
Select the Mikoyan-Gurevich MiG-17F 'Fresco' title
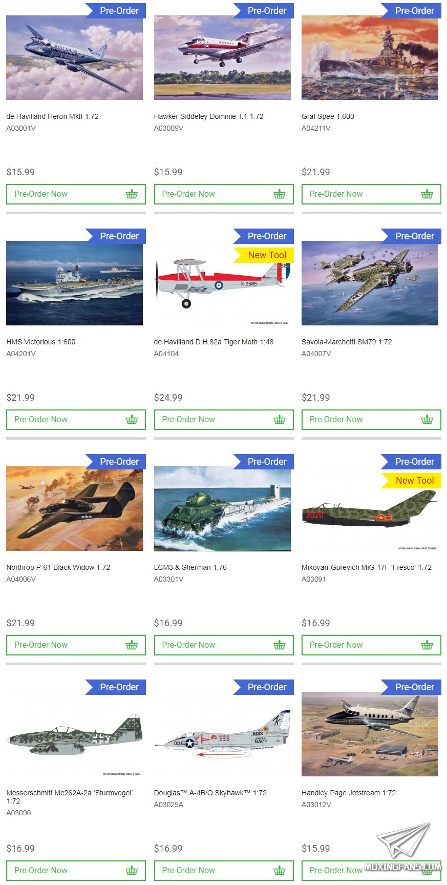(x=367, y=567)
